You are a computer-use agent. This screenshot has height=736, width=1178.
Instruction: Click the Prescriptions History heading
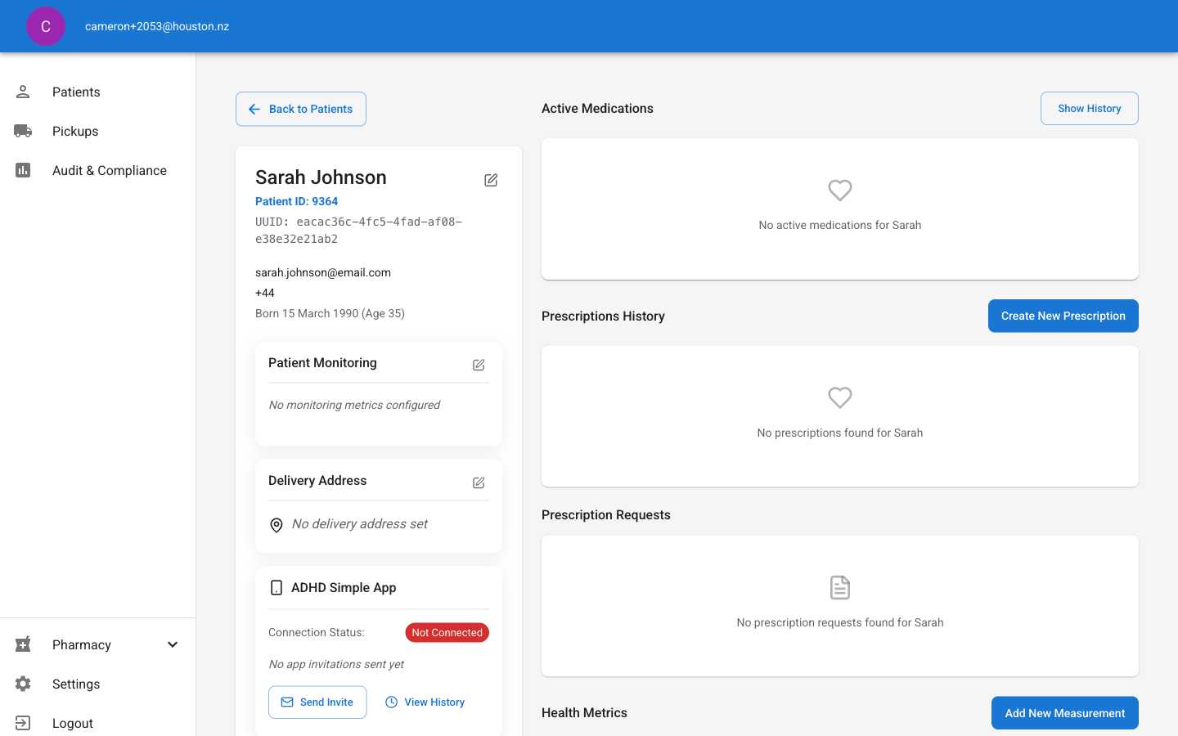[603, 316]
